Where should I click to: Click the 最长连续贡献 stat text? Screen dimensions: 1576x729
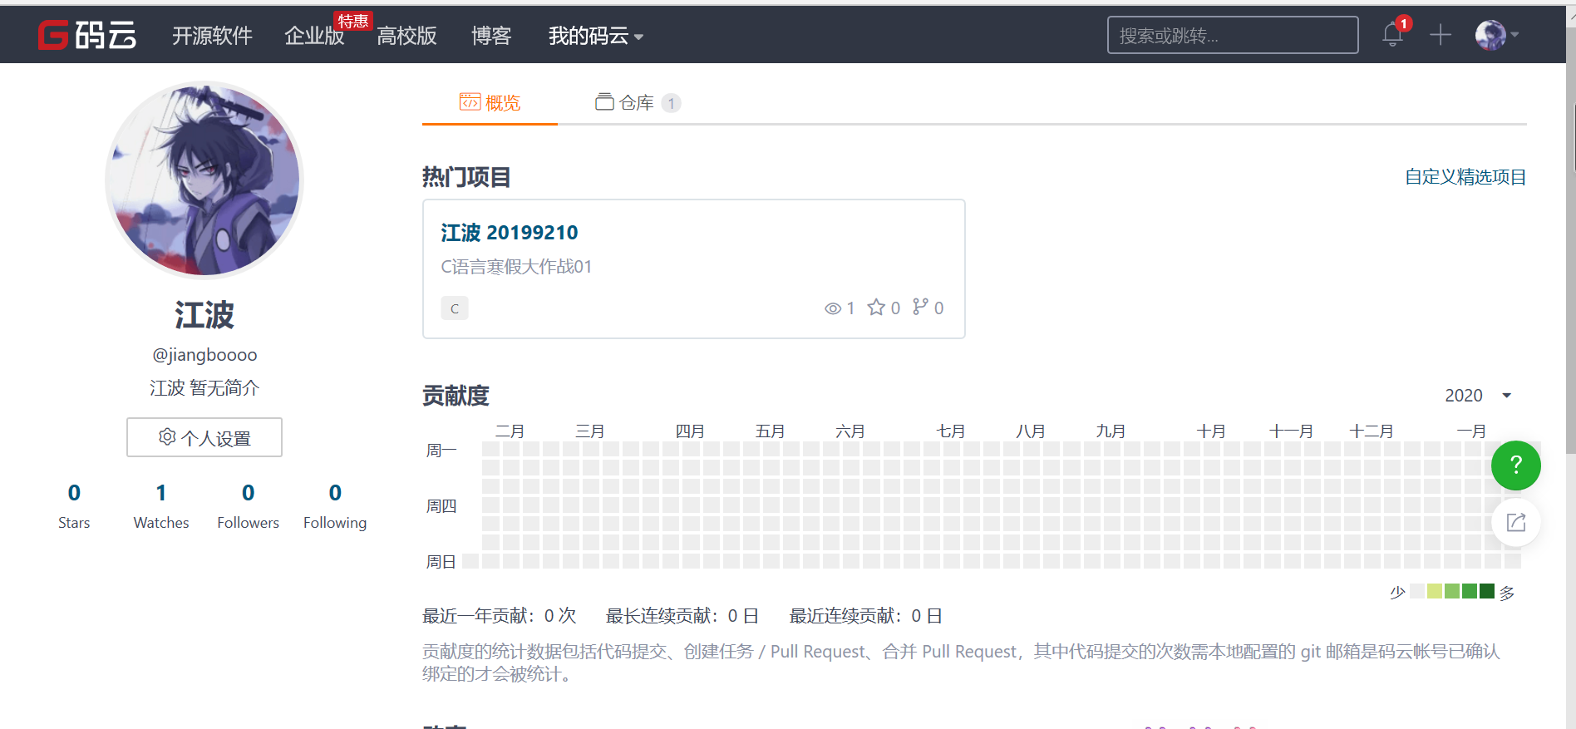pos(682,616)
